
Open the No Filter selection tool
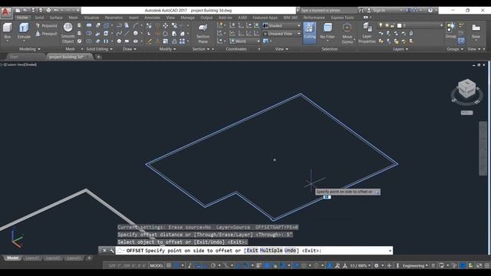(x=328, y=31)
